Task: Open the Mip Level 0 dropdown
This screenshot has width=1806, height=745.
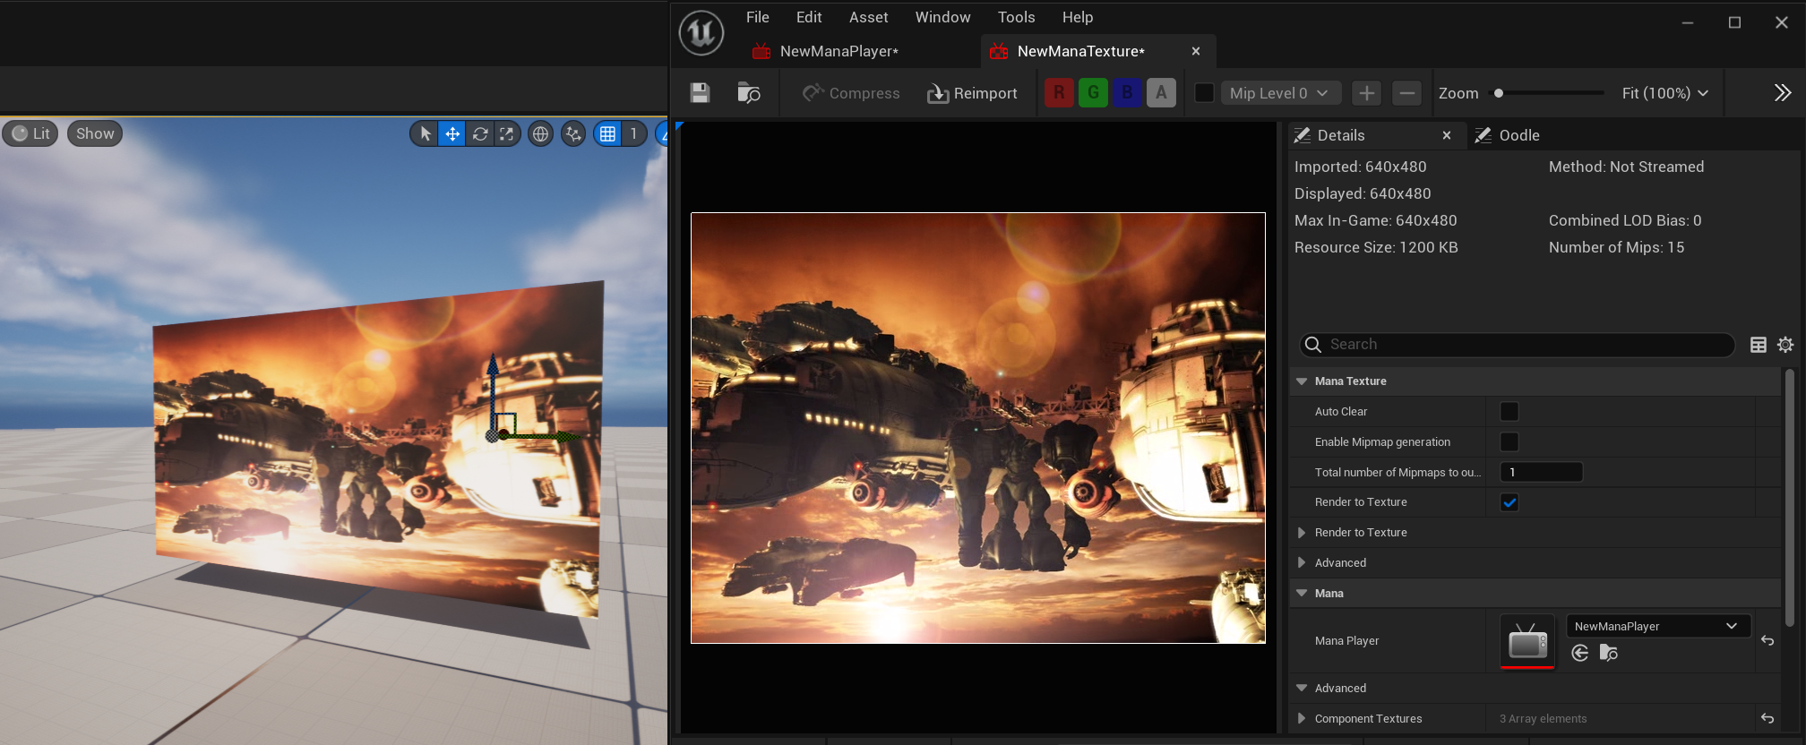Action: [x=1280, y=93]
